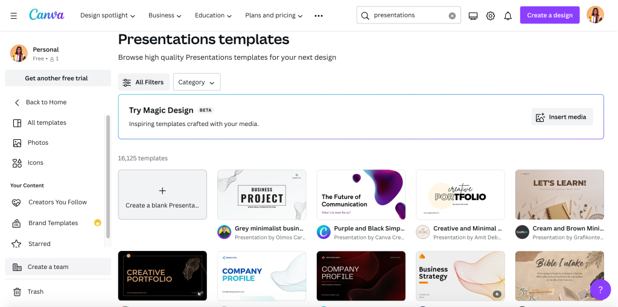Image resolution: width=618 pixels, height=307 pixels.
Task: Click Get another free trial button
Action: tap(56, 78)
